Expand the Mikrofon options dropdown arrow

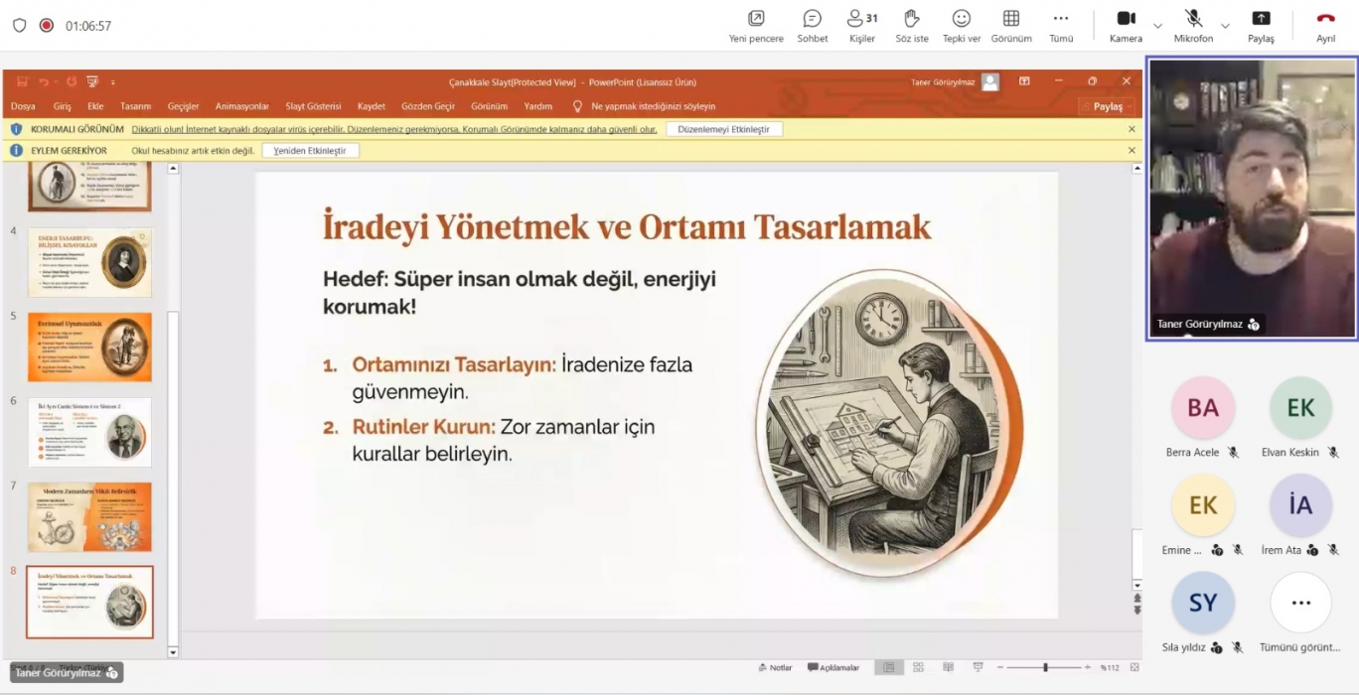click(1225, 26)
